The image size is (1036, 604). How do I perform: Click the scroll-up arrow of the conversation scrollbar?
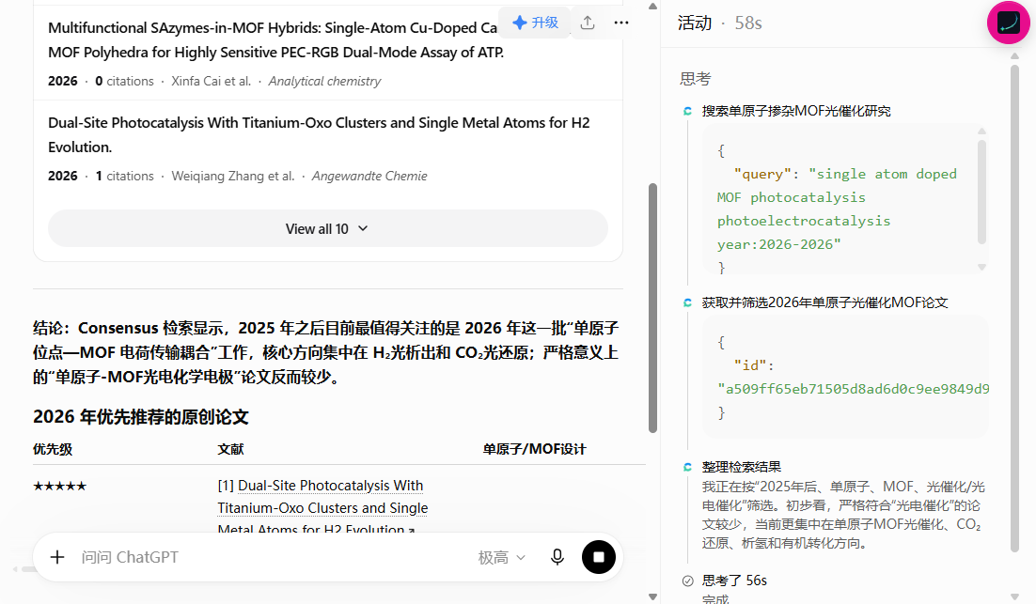pyautogui.click(x=652, y=7)
